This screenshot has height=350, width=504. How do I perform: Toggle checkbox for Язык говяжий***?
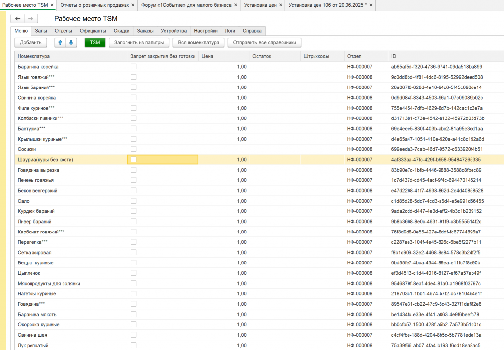[134, 77]
